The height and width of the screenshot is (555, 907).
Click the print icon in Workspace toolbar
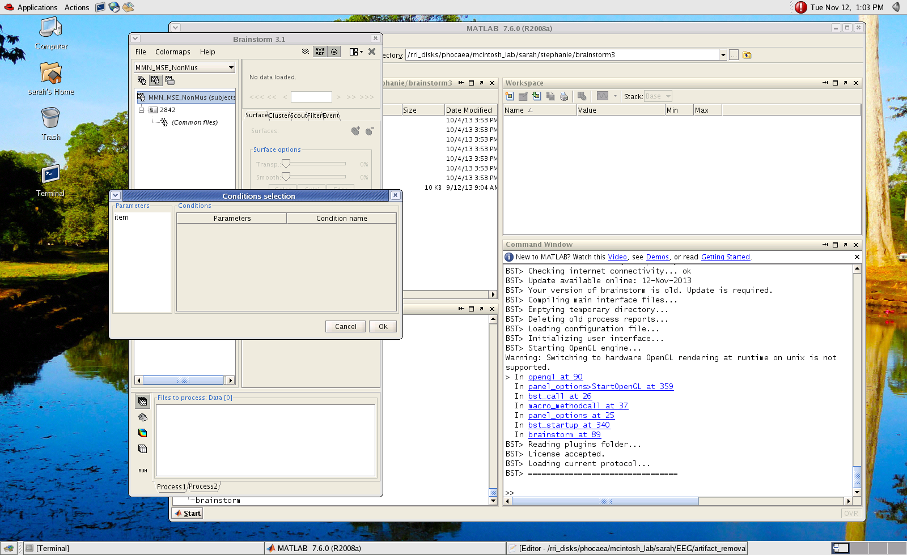(563, 96)
